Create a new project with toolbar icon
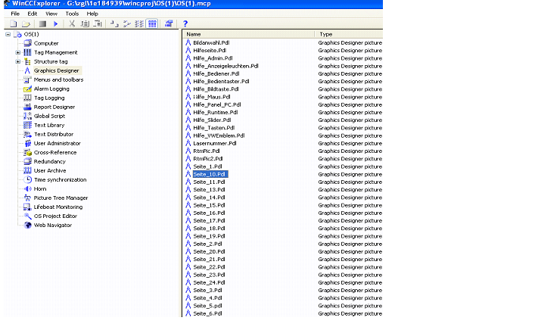The width and height of the screenshot is (535, 333). [x=14, y=24]
